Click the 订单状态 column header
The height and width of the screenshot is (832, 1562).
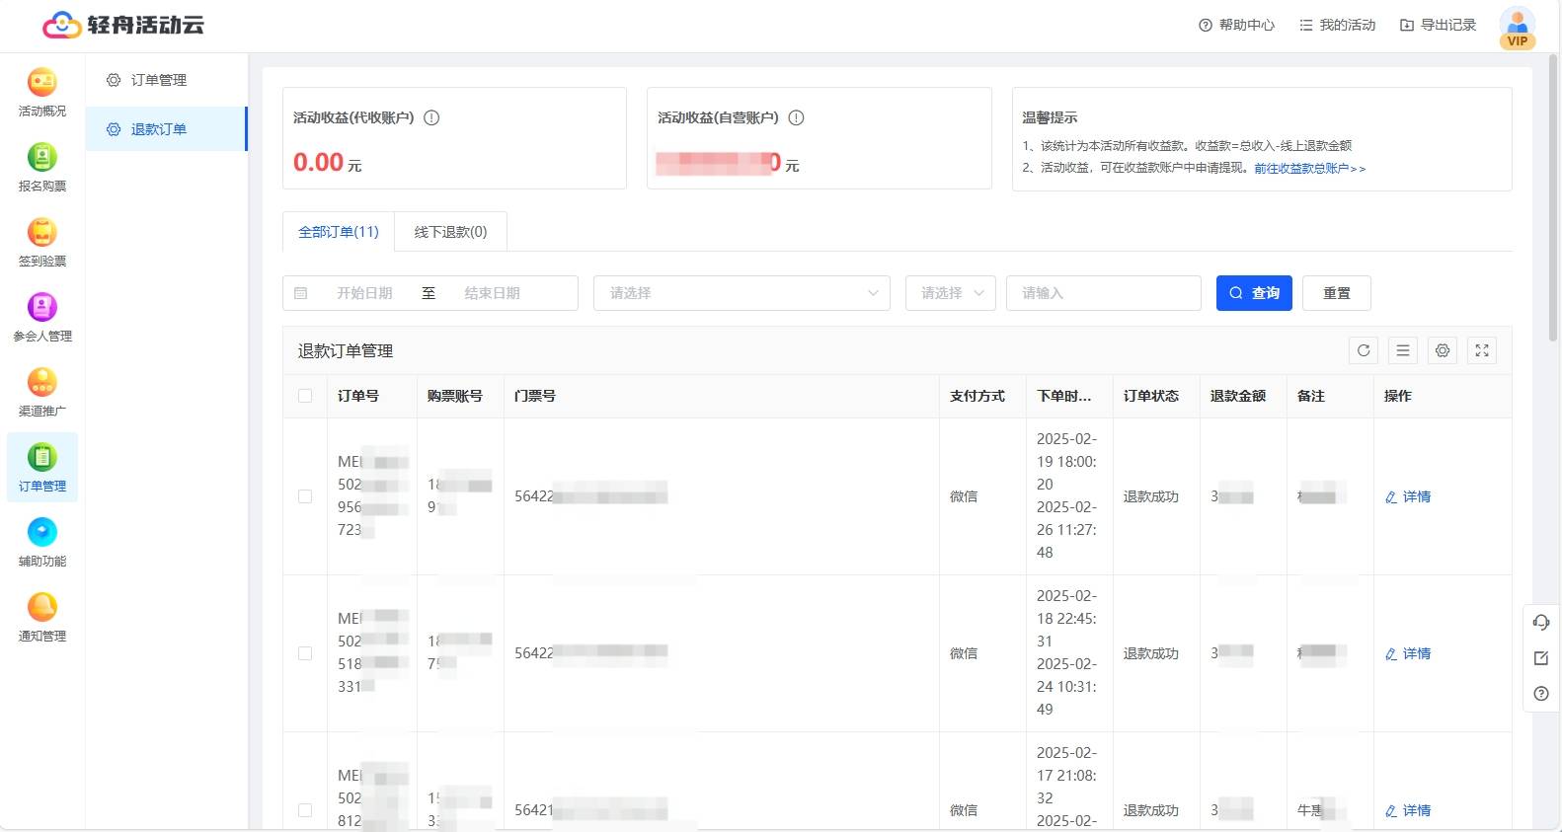[x=1151, y=396]
